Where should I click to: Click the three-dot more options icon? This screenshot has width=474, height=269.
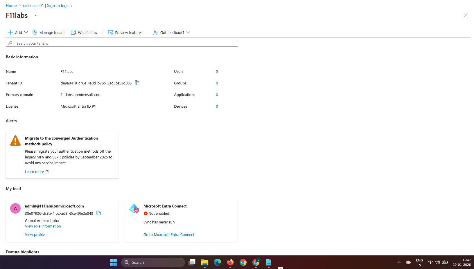coord(37,15)
